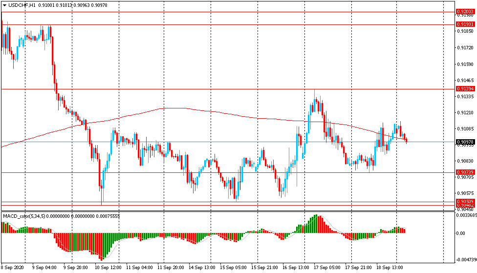Click the 0.00 level on MACD scale

point(461,233)
